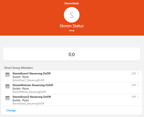The image size is (144, 117).
Task: Click the StorenEssen1_SteuerungOnOff item name
Action: click(28, 80)
